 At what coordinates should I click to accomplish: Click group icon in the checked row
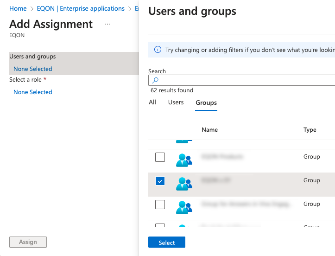[184, 184]
